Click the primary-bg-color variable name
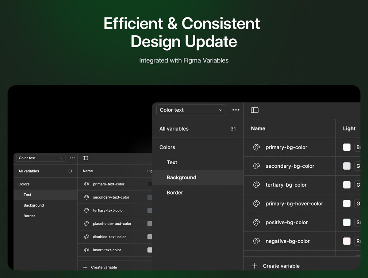 [x=286, y=147]
